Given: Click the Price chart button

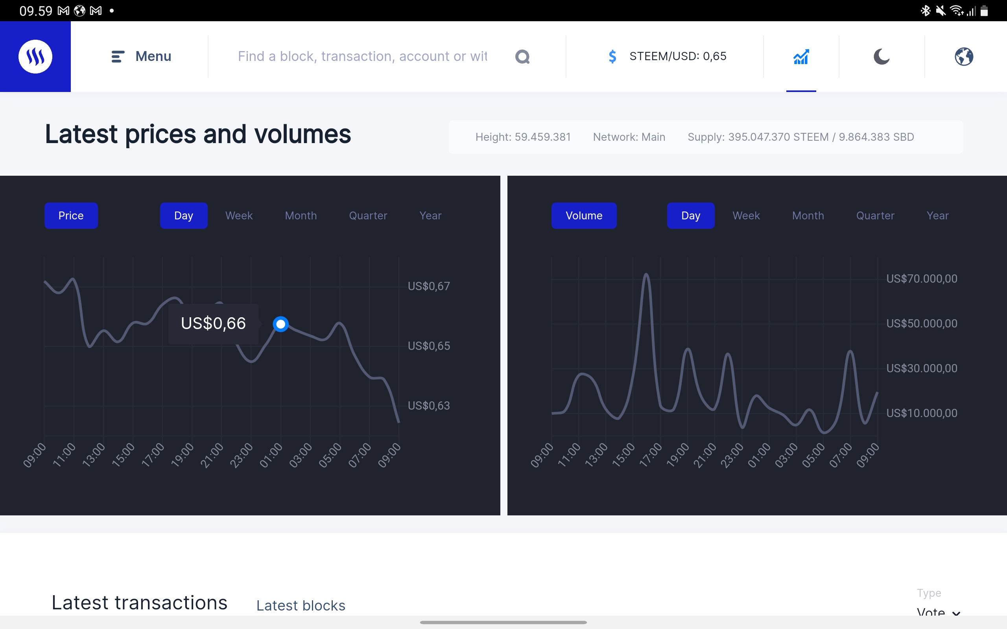Looking at the screenshot, I should (71, 215).
